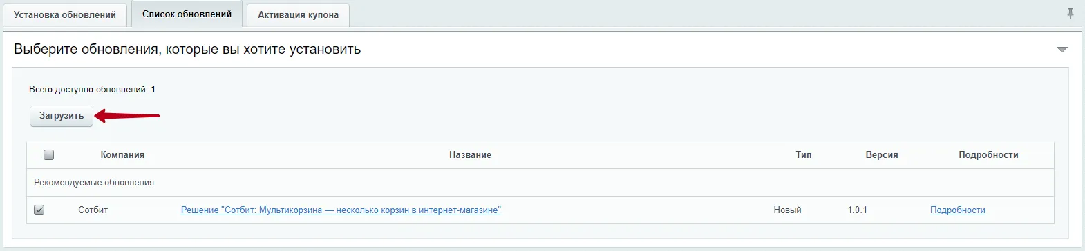The width and height of the screenshot is (1085, 251).
Task: Open the Установка обновлений tab
Action: [65, 14]
